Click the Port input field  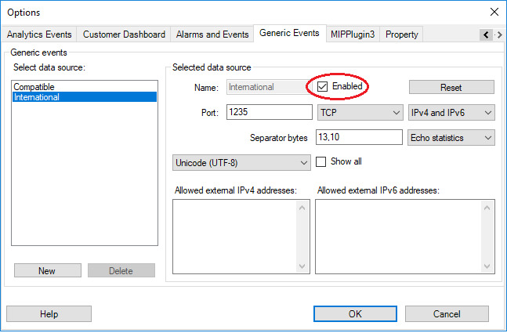(269, 113)
